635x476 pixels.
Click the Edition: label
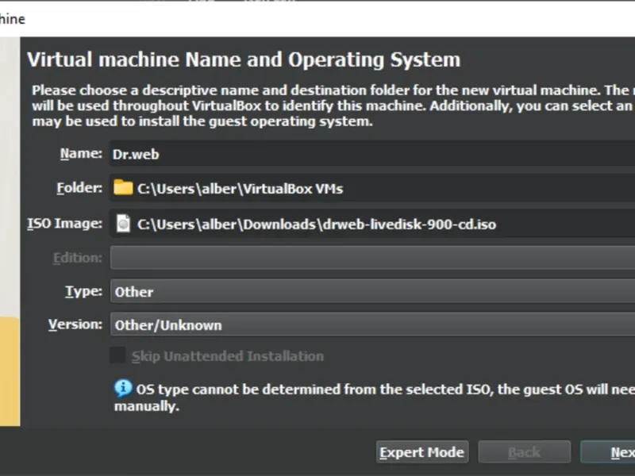pyautogui.click(x=78, y=257)
